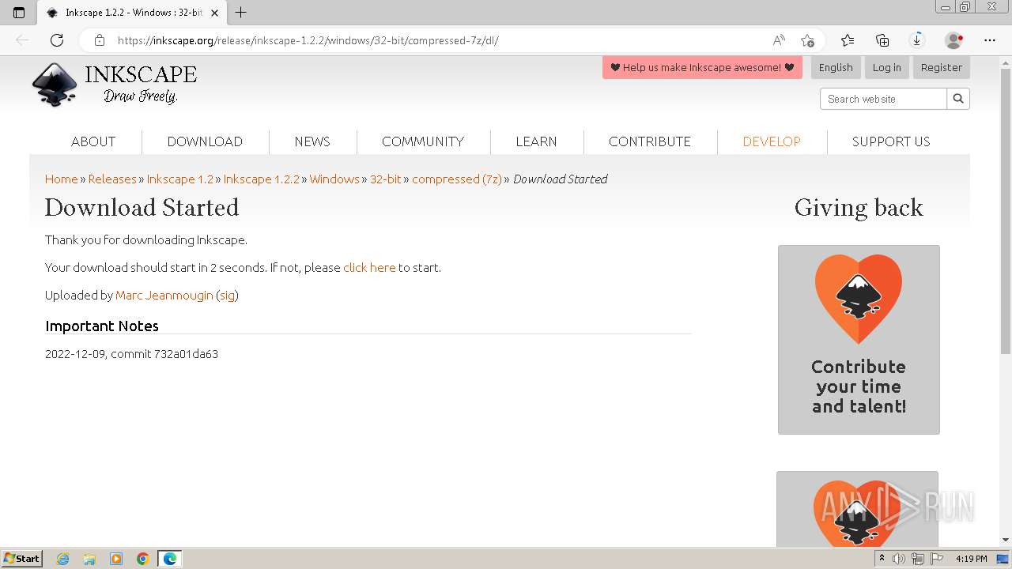Open File Explorer from the taskbar
The image size is (1012, 569).
[x=89, y=559]
